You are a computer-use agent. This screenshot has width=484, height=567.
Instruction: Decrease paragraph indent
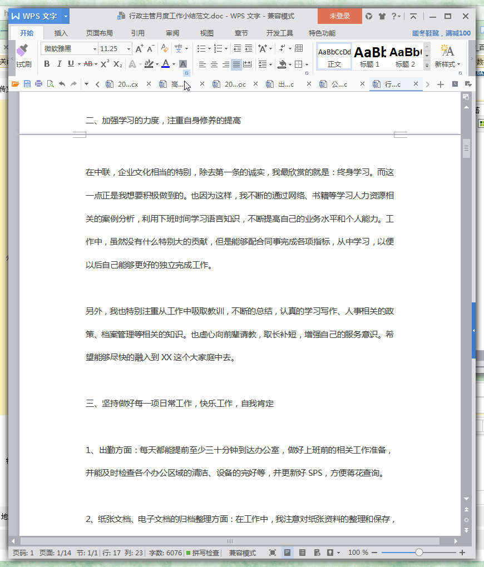pyautogui.click(x=237, y=48)
